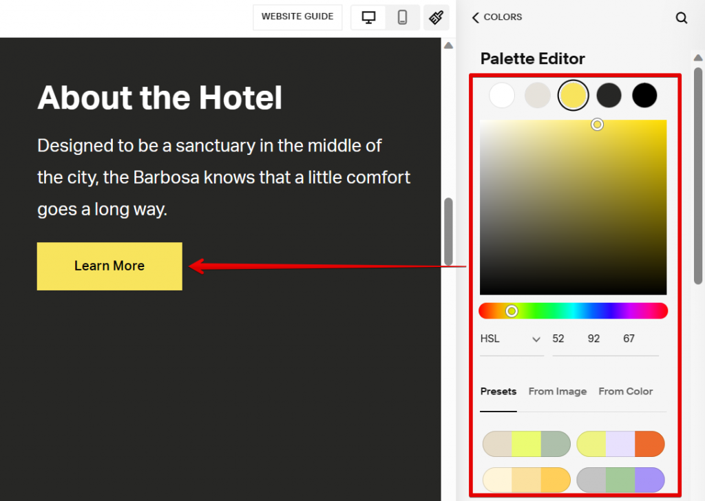Select the beige palette swatch
The height and width of the screenshot is (501, 705).
coord(538,95)
